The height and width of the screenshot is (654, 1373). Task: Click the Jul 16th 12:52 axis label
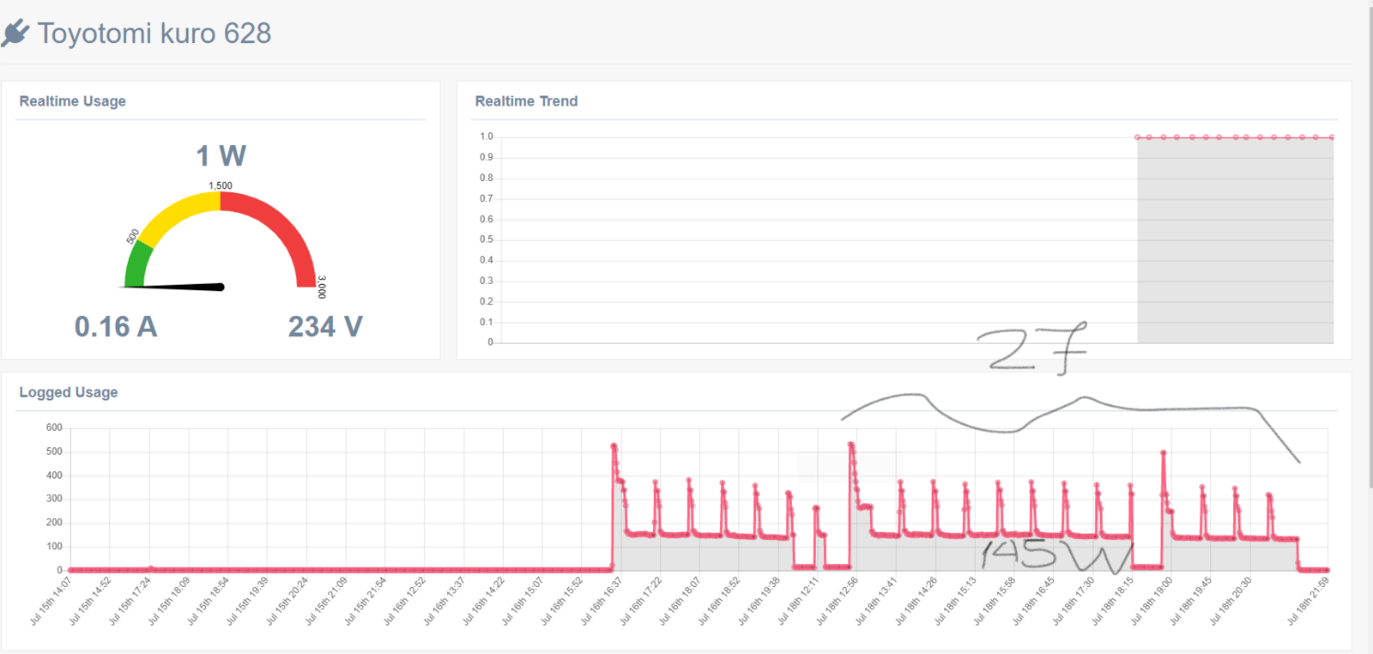click(x=404, y=601)
